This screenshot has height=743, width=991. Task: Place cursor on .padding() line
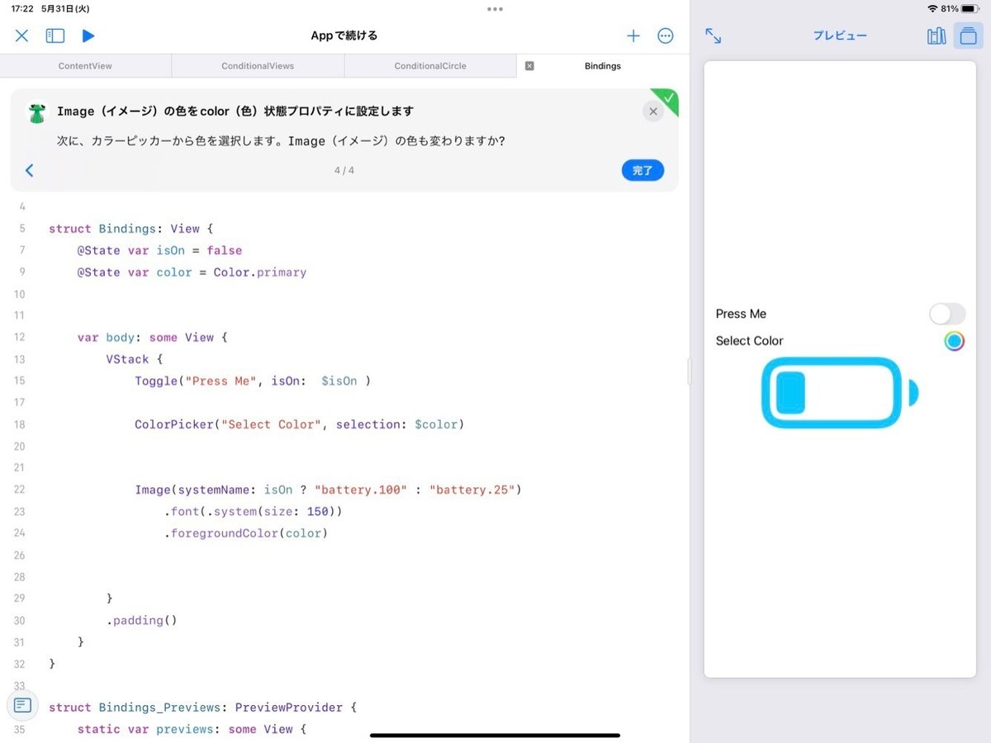tap(141, 620)
